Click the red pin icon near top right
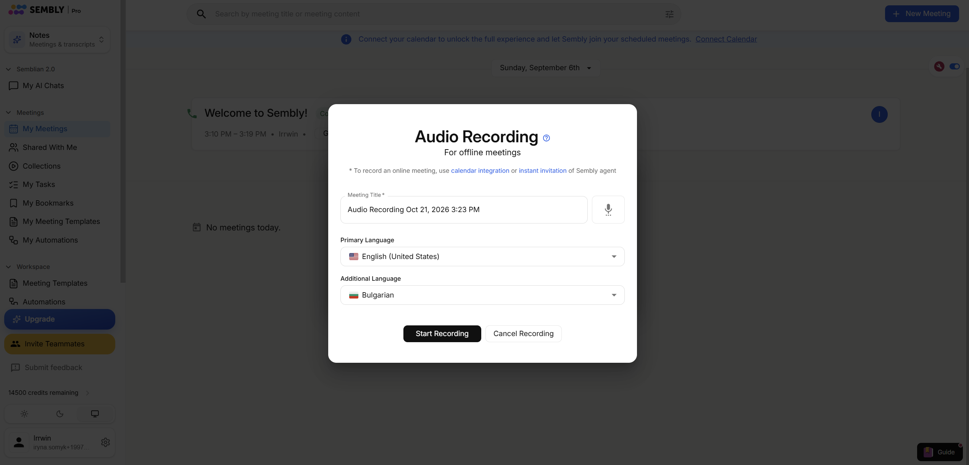969x465 pixels. pyautogui.click(x=939, y=66)
